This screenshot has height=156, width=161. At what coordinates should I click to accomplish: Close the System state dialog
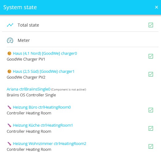pyautogui.click(x=156, y=7)
